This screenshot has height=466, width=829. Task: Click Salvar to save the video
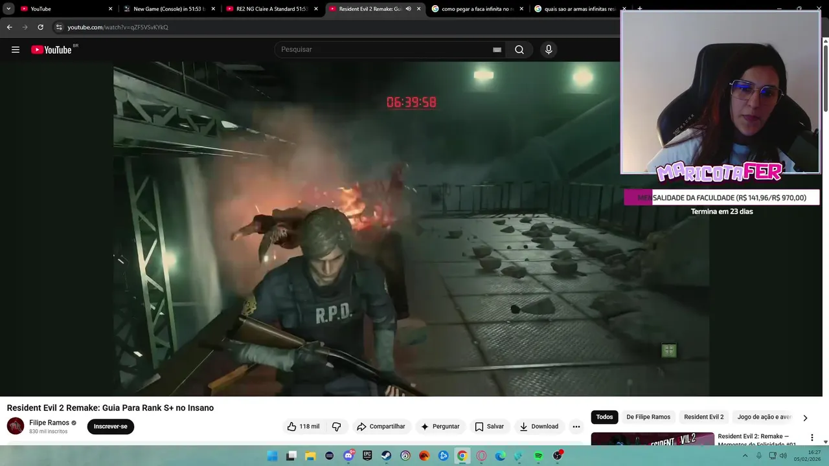point(489,427)
